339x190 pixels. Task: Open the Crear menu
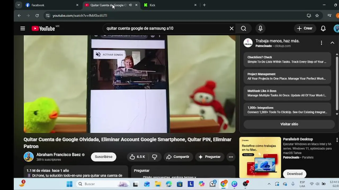coord(305,28)
